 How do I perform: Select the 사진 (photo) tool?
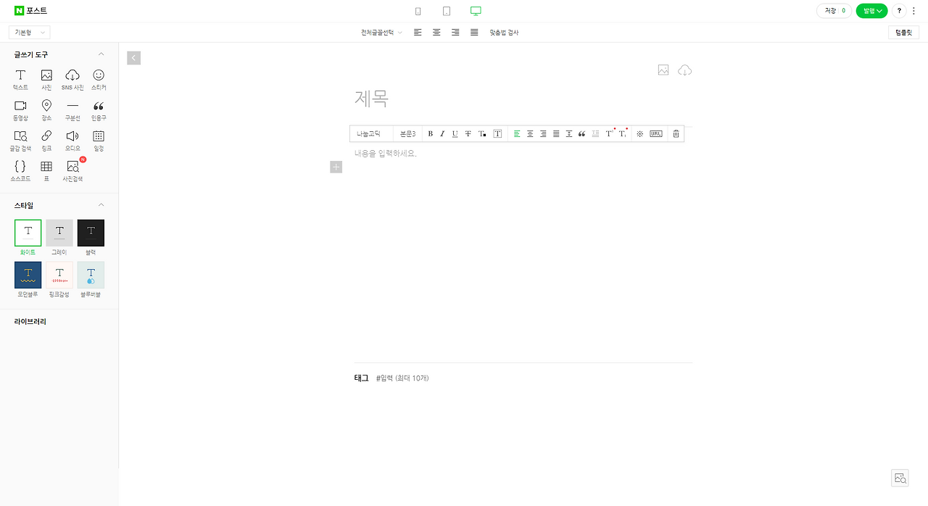point(46,79)
